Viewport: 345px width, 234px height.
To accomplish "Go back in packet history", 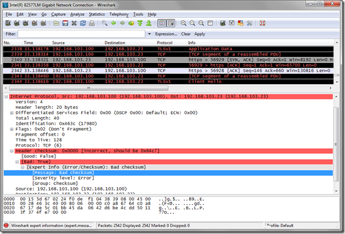I will point(114,23).
